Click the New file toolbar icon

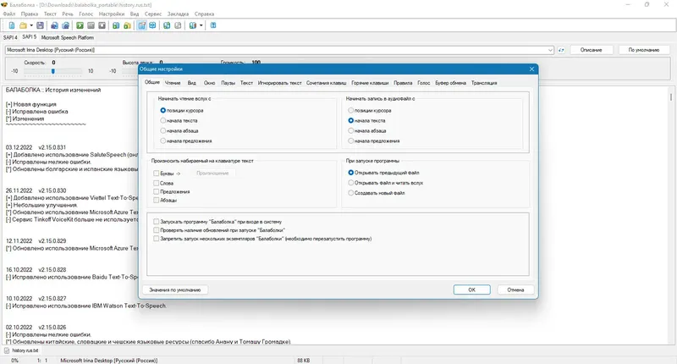click(x=12, y=25)
